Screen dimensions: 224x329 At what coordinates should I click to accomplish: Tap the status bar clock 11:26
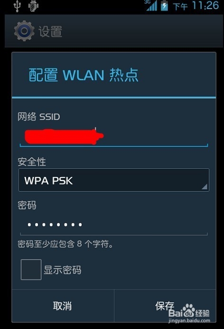205,5
